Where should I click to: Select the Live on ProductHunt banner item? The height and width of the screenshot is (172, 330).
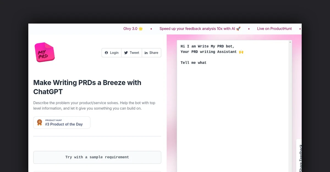(274, 28)
